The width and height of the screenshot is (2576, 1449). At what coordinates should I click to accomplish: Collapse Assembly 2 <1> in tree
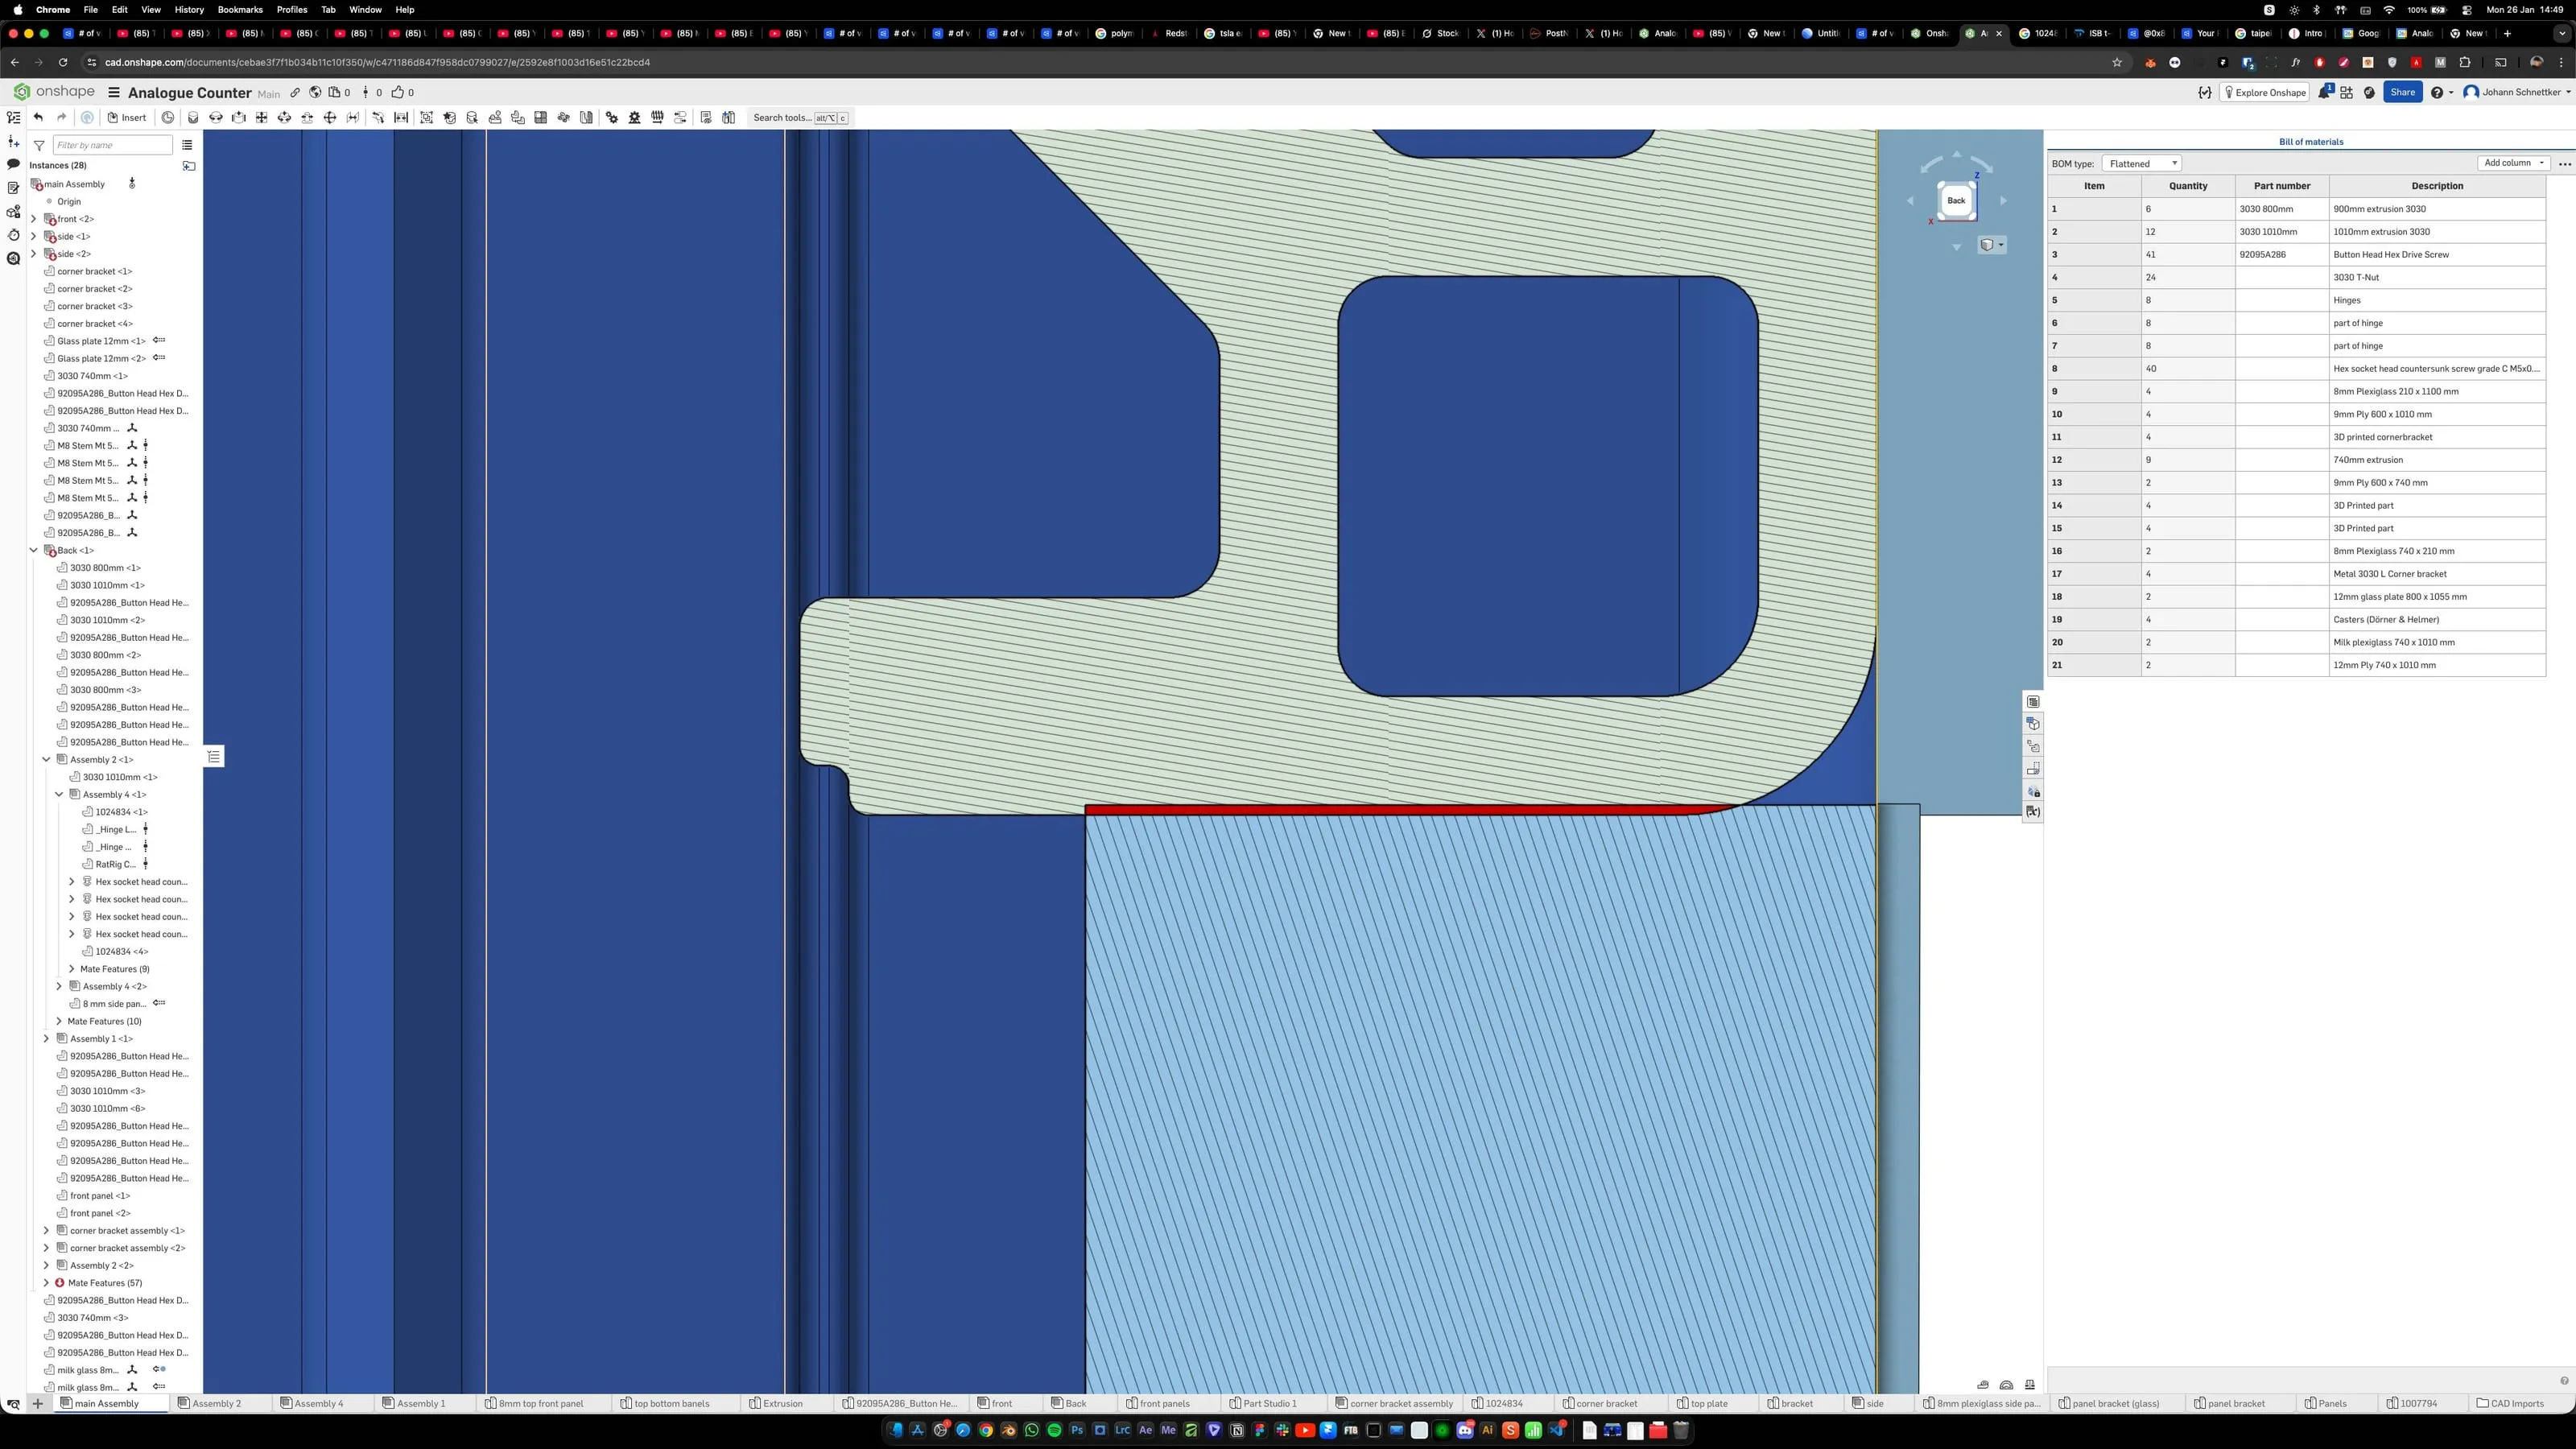(x=46, y=759)
